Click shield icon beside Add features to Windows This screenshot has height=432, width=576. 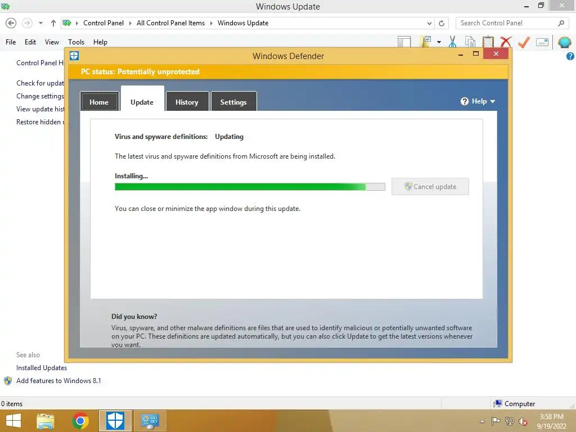point(8,381)
